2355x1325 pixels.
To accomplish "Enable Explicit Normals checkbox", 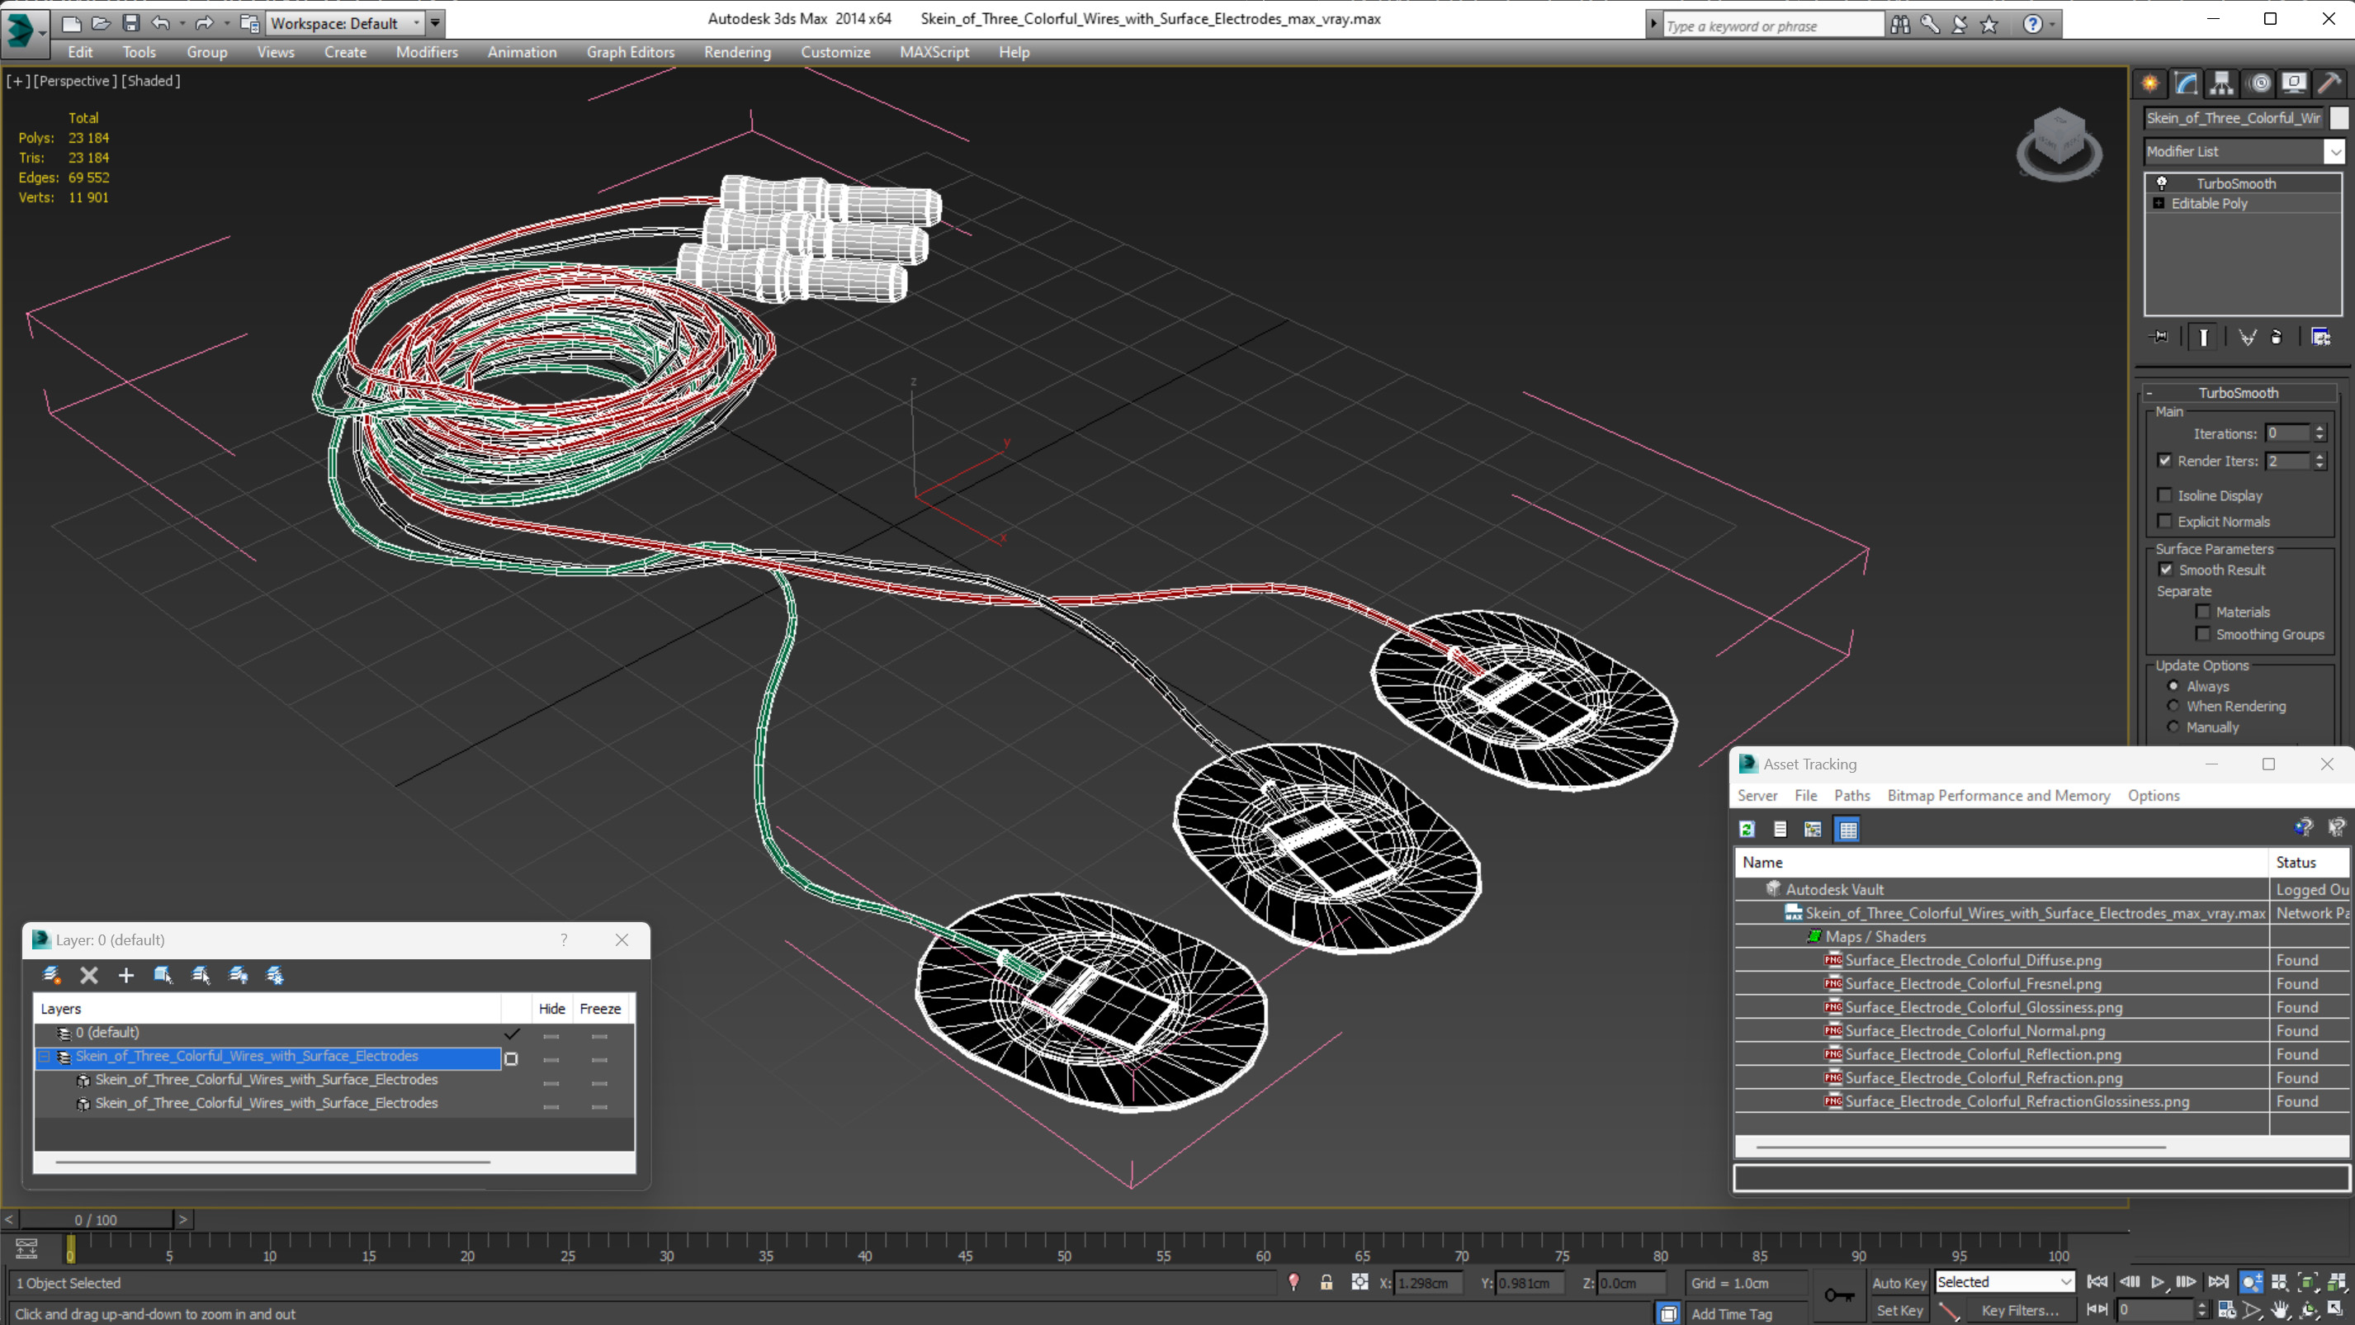I will pos(2164,521).
